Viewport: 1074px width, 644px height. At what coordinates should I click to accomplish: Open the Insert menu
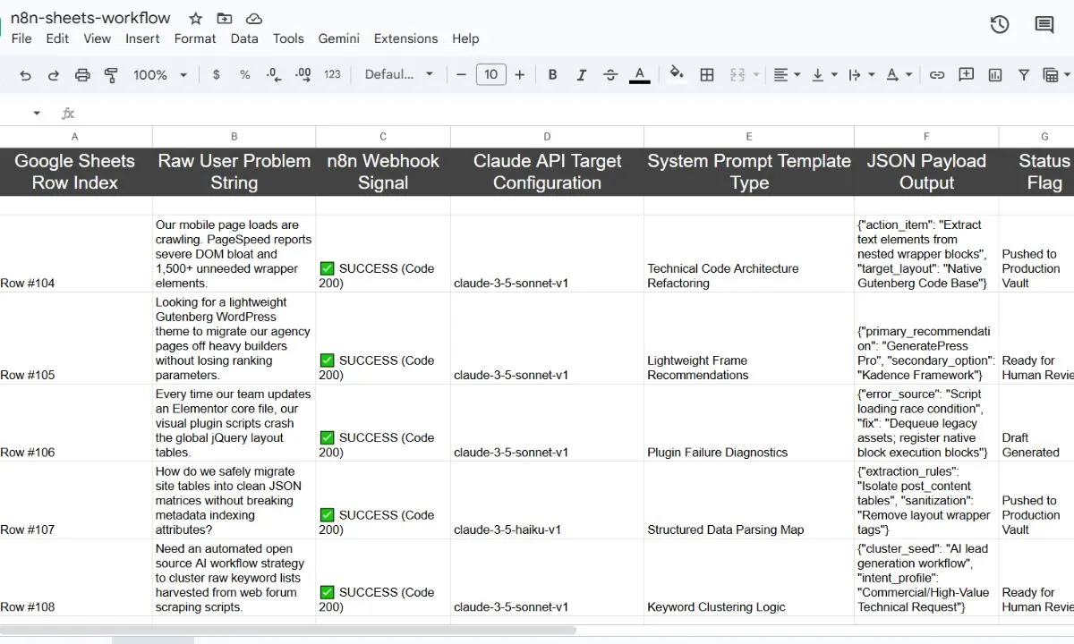coord(142,38)
